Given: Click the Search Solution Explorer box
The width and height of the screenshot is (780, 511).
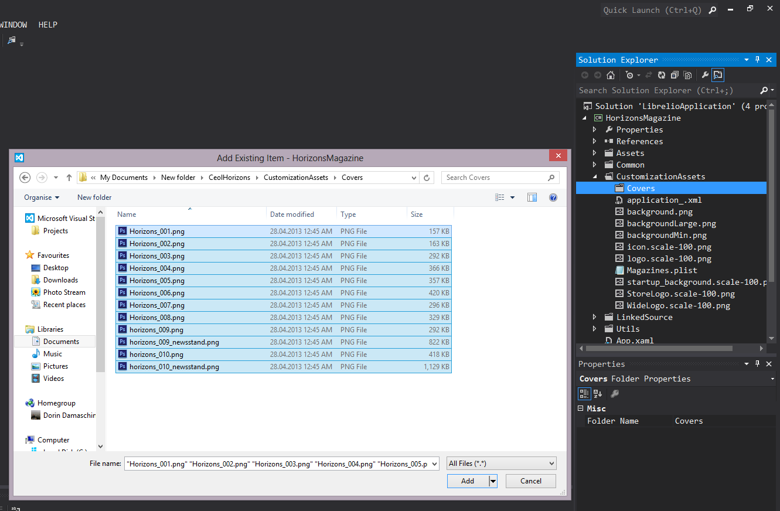Looking at the screenshot, I should tap(667, 90).
